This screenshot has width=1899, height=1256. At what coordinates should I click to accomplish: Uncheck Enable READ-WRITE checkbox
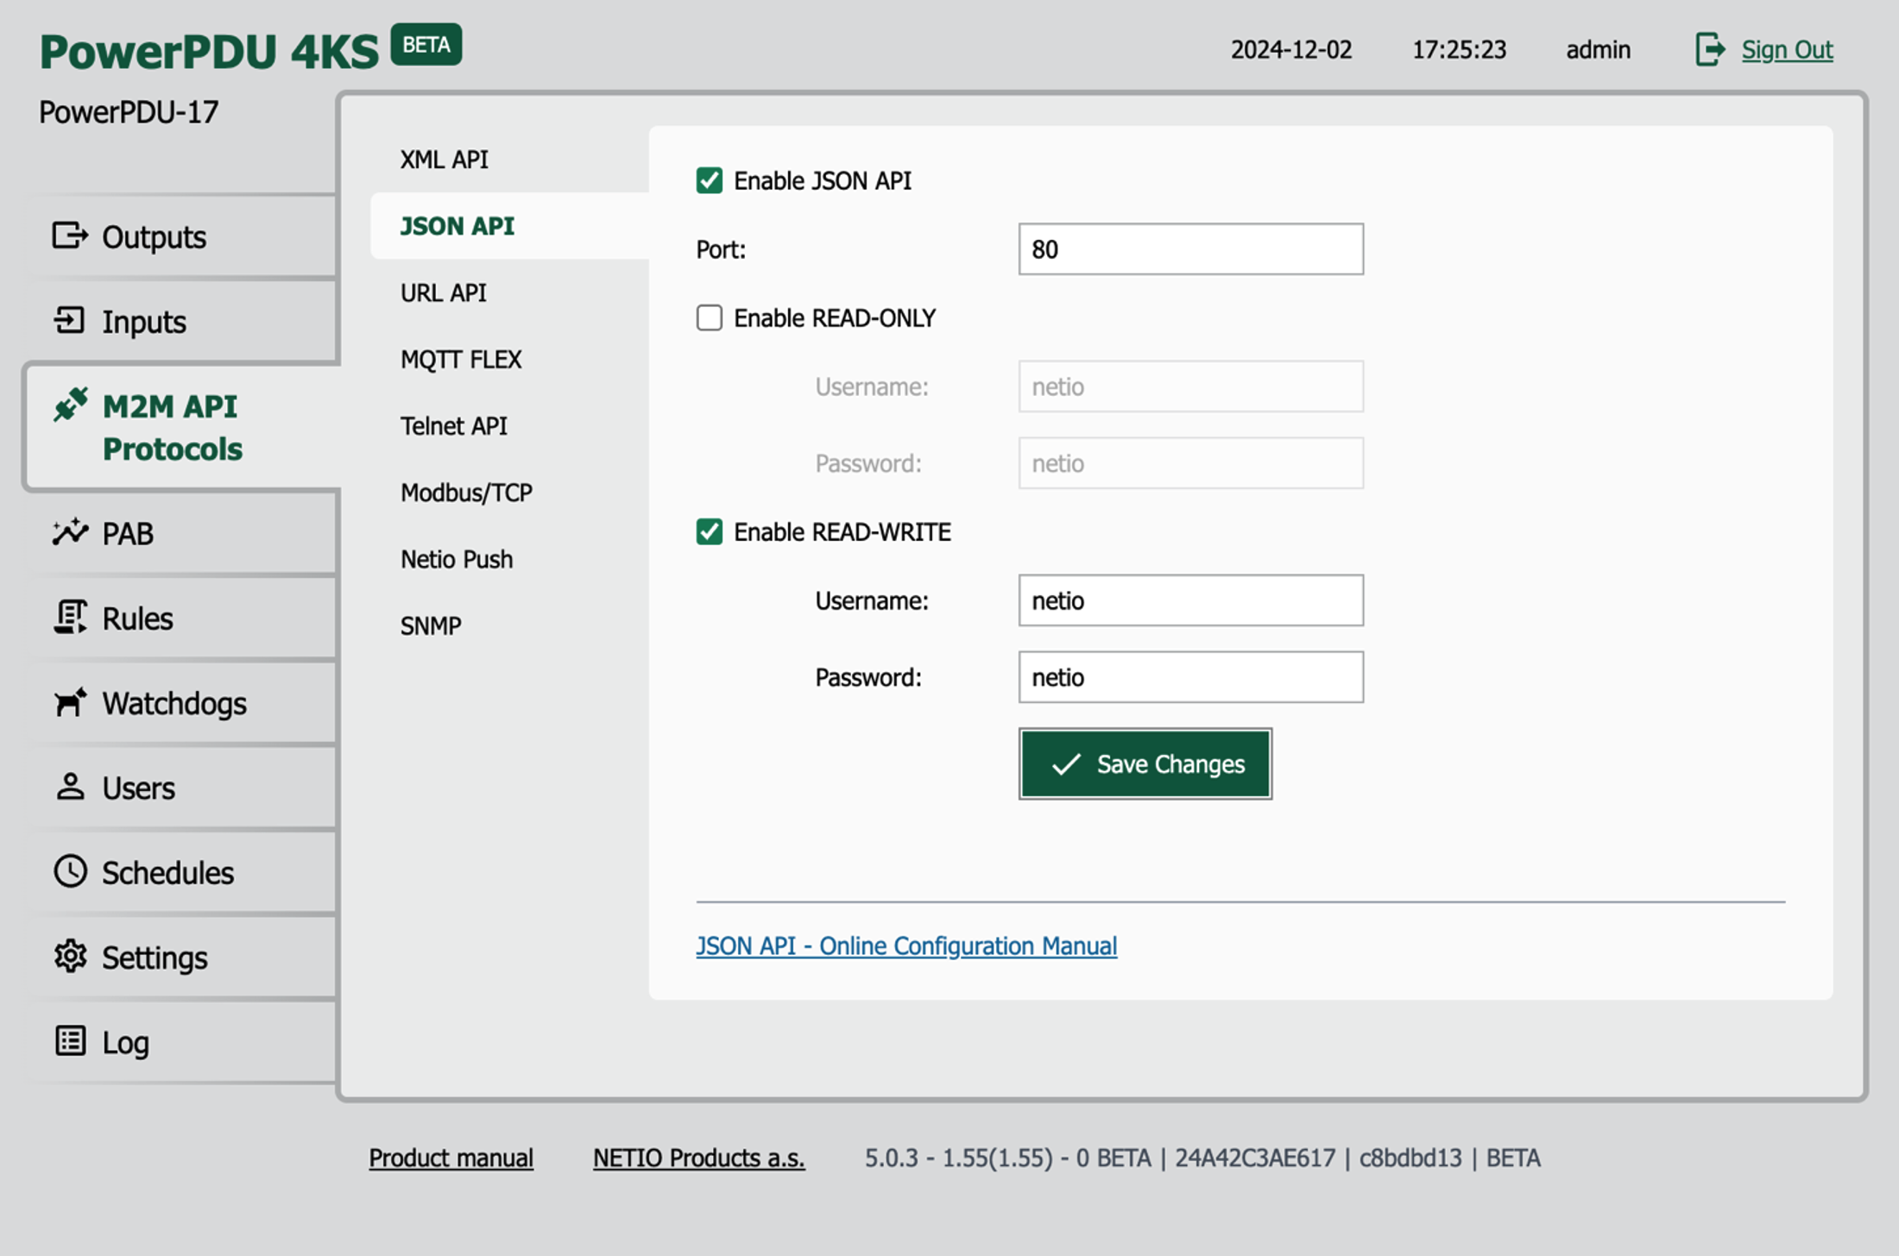pos(710,531)
